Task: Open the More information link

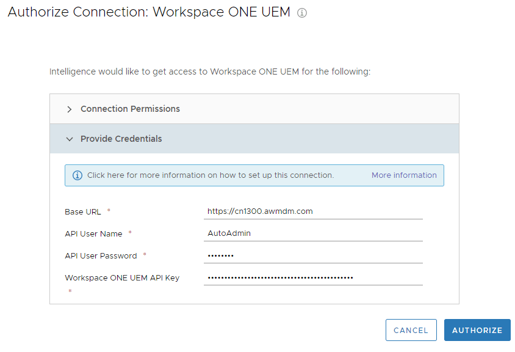Action: 404,175
